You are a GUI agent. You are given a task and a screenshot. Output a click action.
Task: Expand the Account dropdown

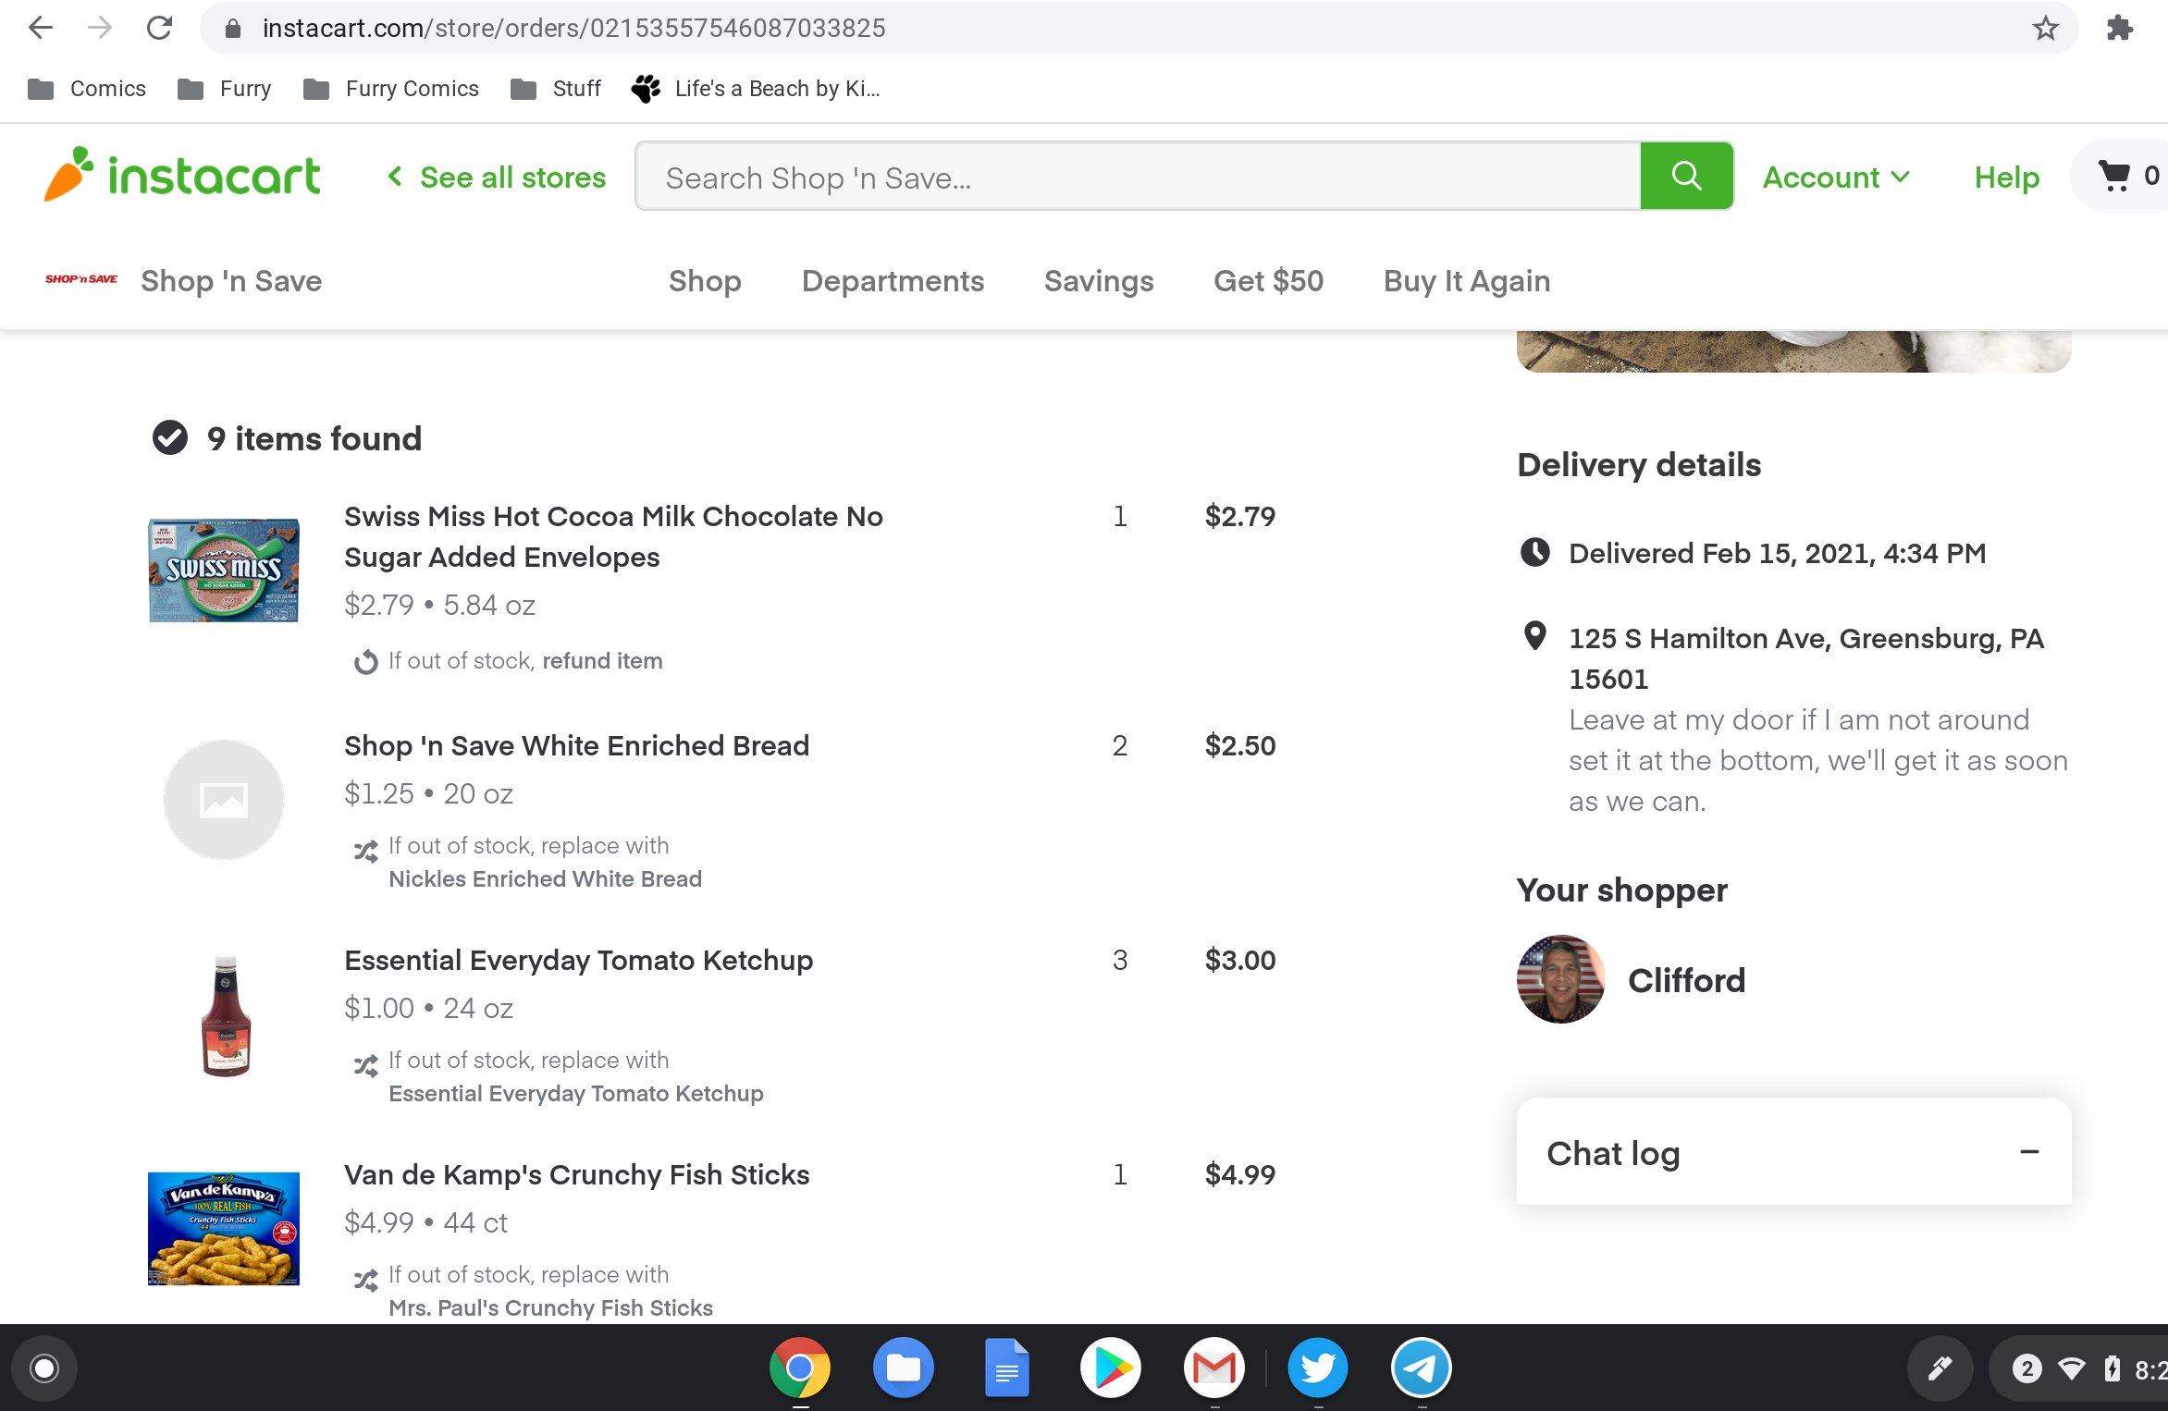tap(1836, 177)
